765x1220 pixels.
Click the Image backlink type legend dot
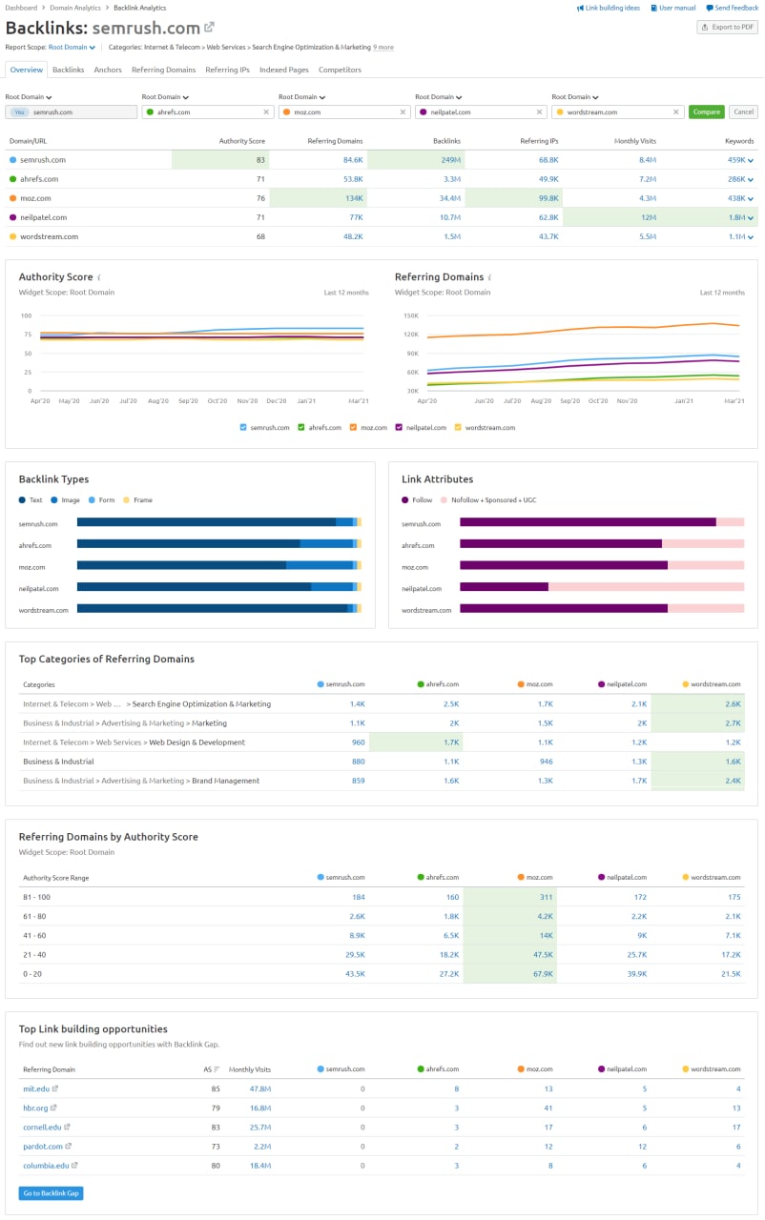coord(53,499)
